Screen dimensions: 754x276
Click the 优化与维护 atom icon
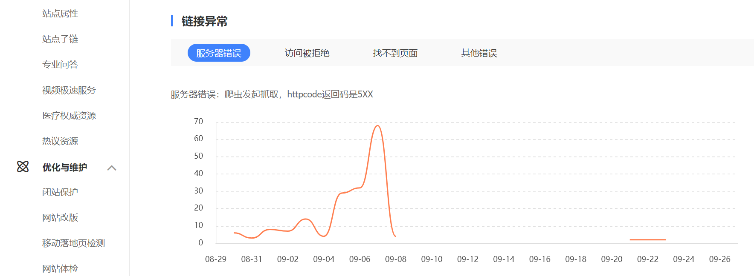click(23, 167)
